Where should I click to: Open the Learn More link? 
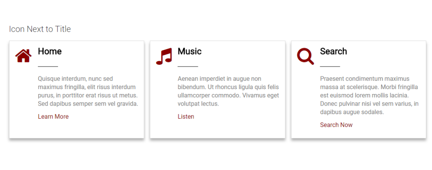point(53,117)
